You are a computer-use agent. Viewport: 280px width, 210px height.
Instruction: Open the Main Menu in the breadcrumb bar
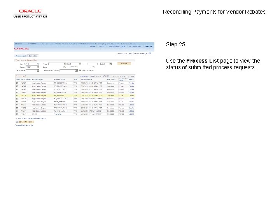pyautogui.click(x=33, y=44)
